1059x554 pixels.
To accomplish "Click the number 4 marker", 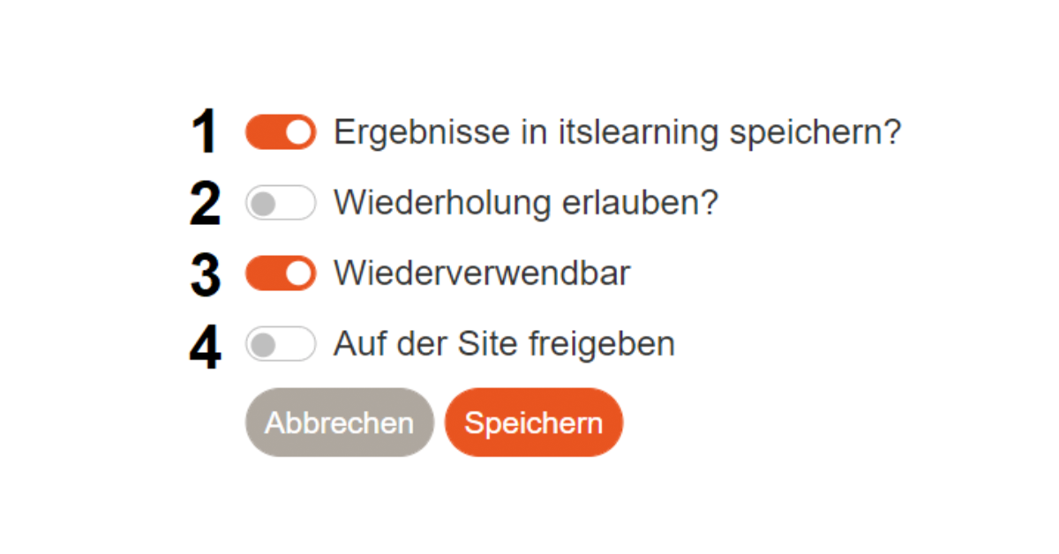I will [x=205, y=346].
